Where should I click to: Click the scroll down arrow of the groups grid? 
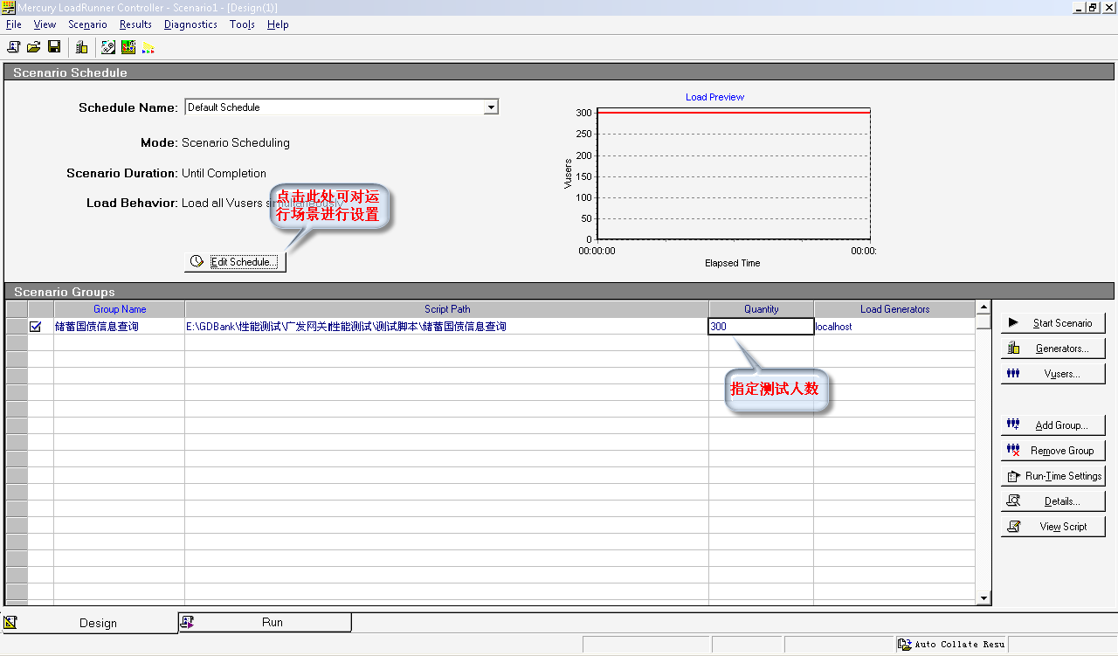click(x=983, y=598)
